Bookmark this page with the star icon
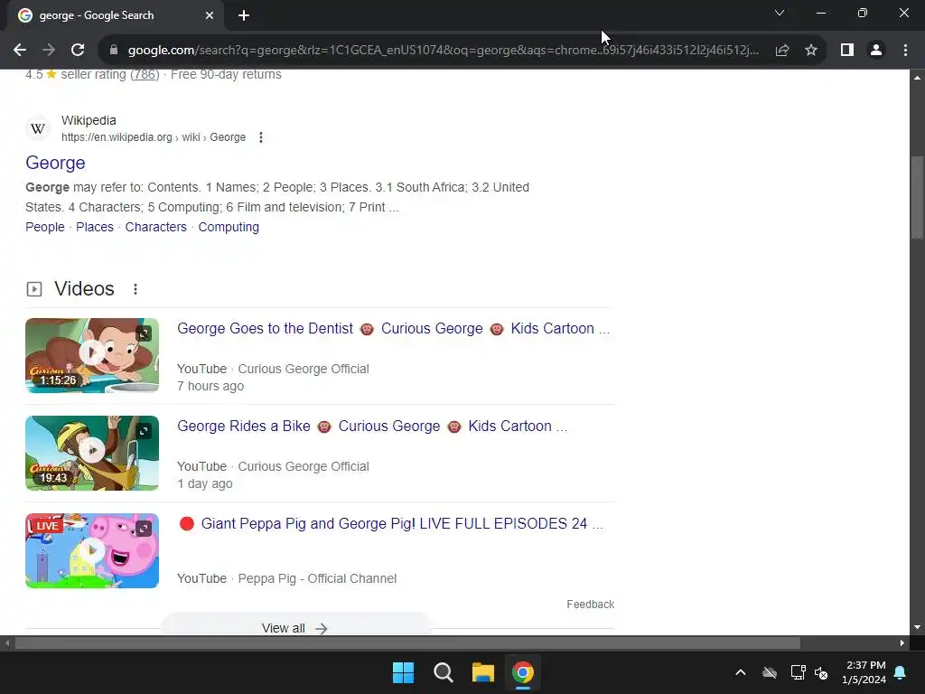 coord(811,51)
